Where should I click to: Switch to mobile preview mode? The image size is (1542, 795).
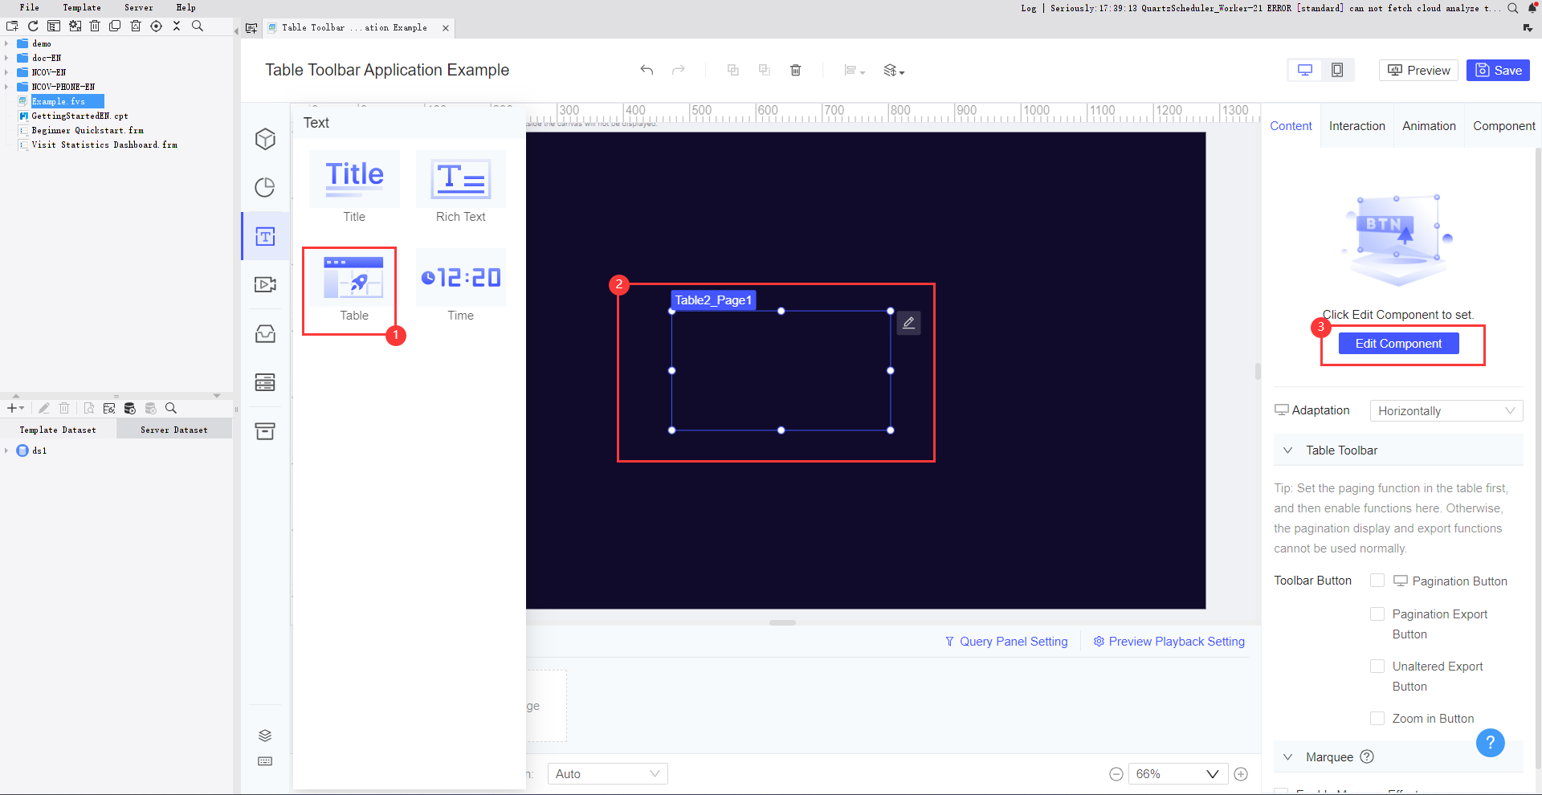tap(1337, 70)
